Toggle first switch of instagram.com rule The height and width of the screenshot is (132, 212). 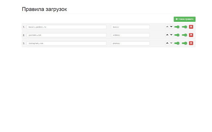(177, 43)
